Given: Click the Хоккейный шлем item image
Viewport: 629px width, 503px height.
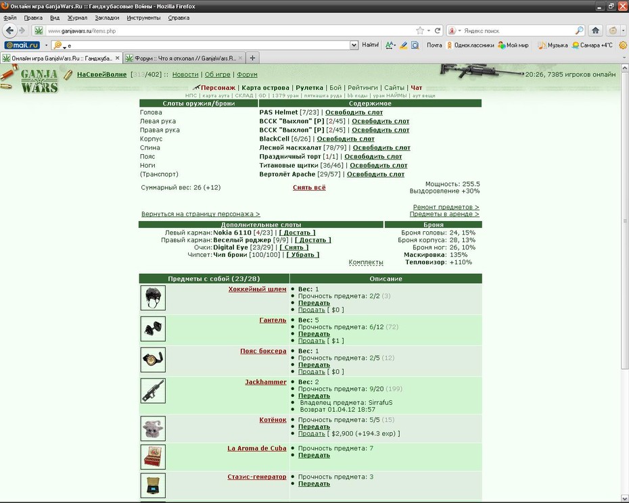Looking at the screenshot, I should [x=153, y=297].
